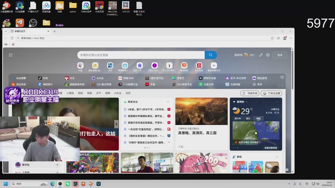Viewport: 335px width, 188px height.
Task: Focus the page search box
Action: point(141,55)
